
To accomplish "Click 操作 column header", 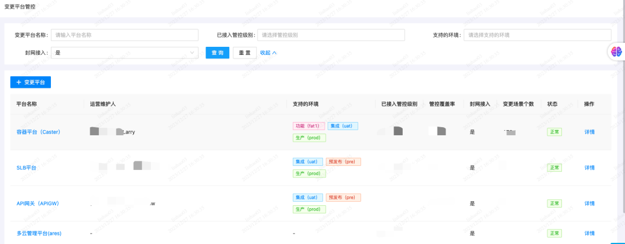I will pyautogui.click(x=589, y=104).
